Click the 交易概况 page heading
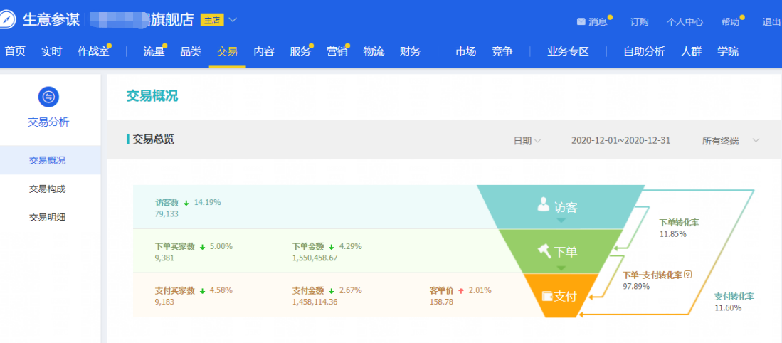Viewport: 782px width, 343px height. tap(152, 96)
